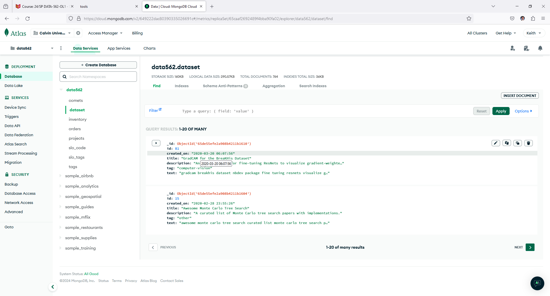Open the project alerts bell icon
The width and height of the screenshot is (550, 296).
pos(540,48)
